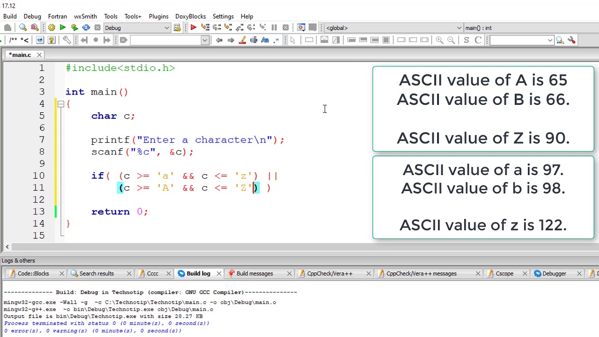Start debugging with the red triangle icon
The width and height of the screenshot is (599, 337).
coord(193,28)
